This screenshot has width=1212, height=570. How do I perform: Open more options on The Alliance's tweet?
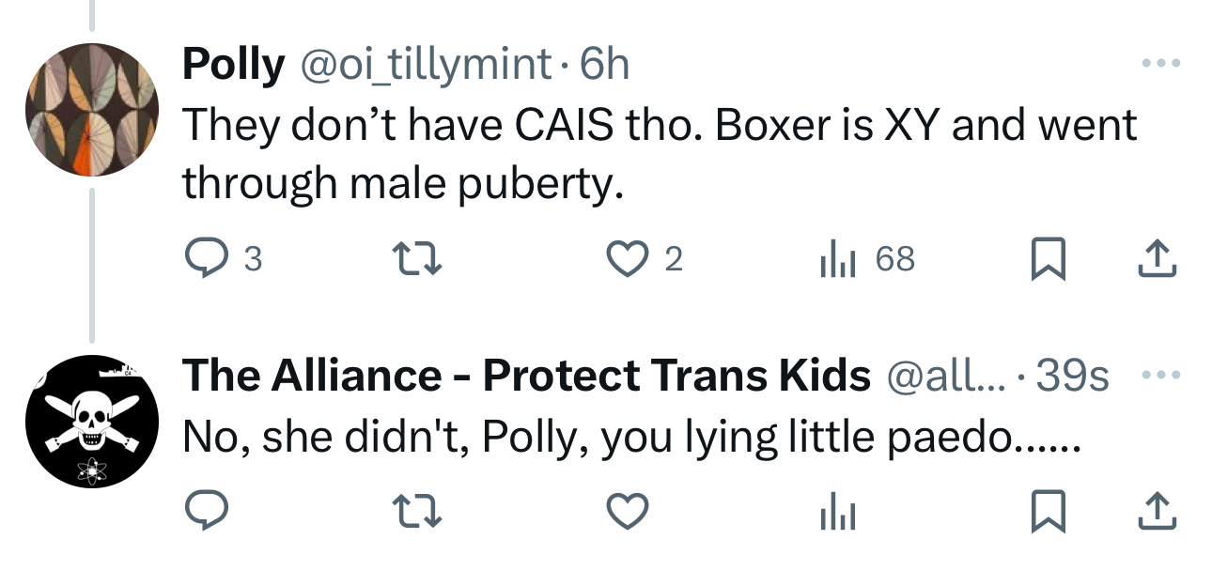[x=1159, y=375]
